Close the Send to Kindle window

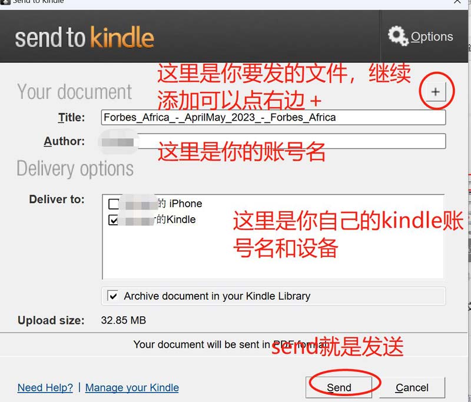pyautogui.click(x=457, y=2)
